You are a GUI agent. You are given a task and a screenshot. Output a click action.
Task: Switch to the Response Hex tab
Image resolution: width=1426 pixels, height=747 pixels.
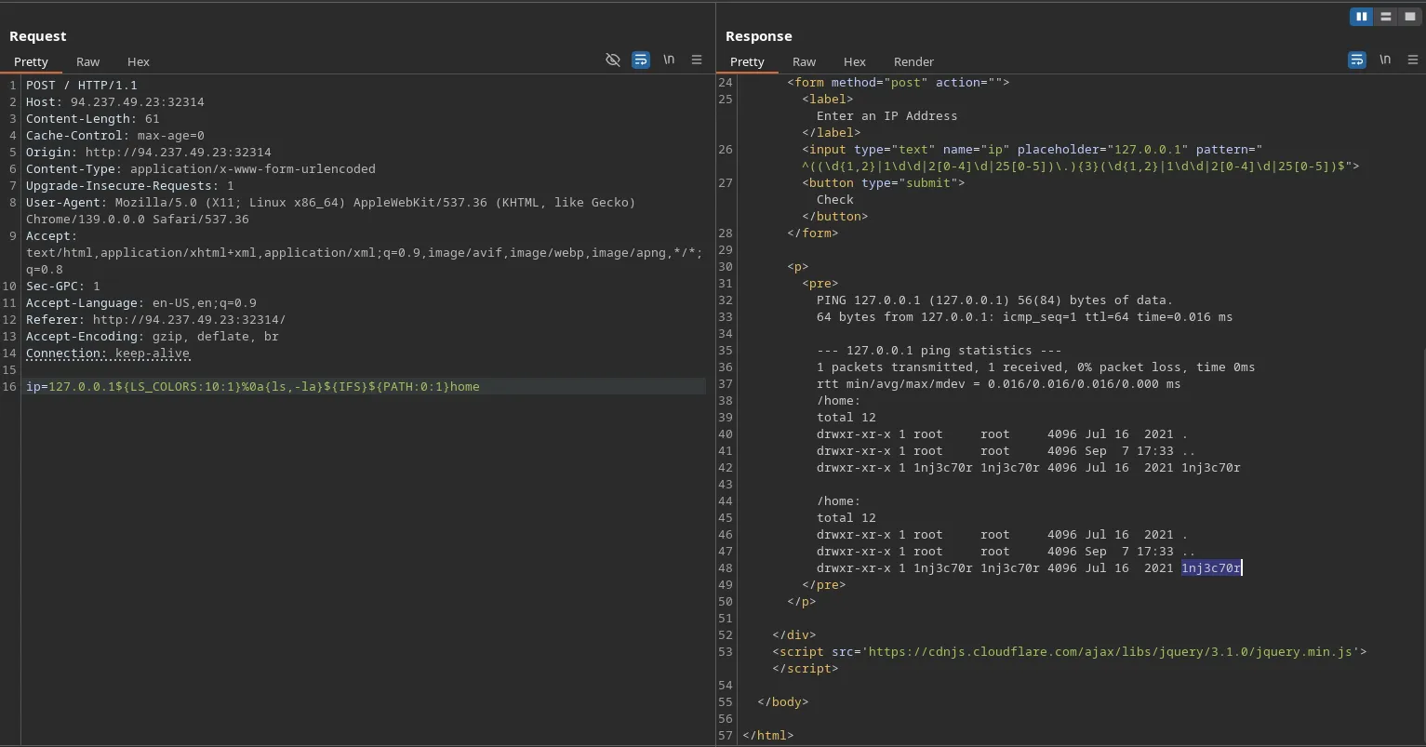tap(855, 61)
